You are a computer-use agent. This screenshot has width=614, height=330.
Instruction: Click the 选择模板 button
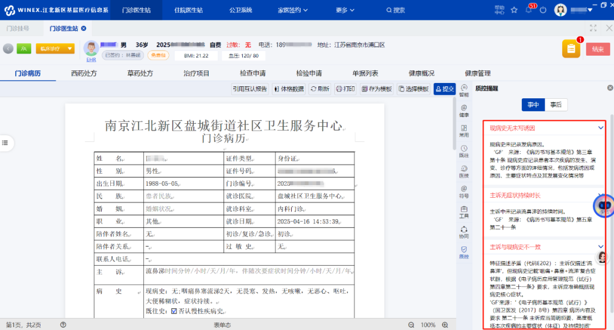tap(413, 89)
